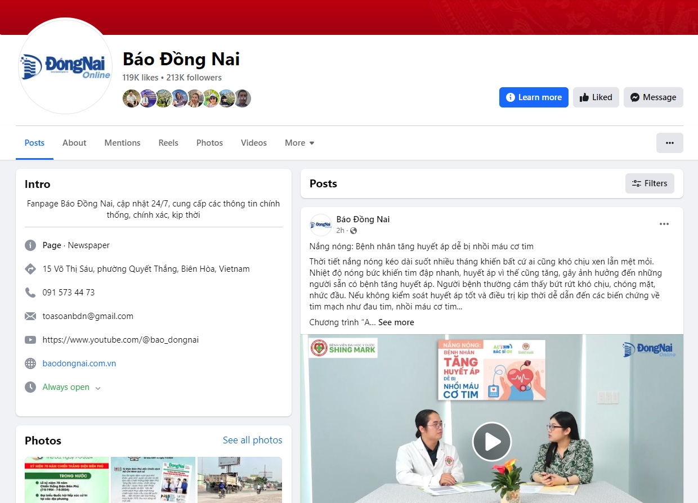Screen dimensions: 698x503
Task: Click the Learn more button
Action: coord(534,97)
